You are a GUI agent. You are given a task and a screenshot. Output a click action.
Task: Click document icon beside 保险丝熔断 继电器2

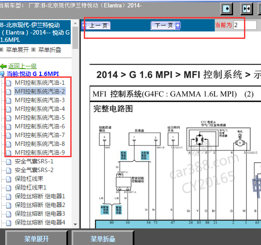tap(9, 205)
